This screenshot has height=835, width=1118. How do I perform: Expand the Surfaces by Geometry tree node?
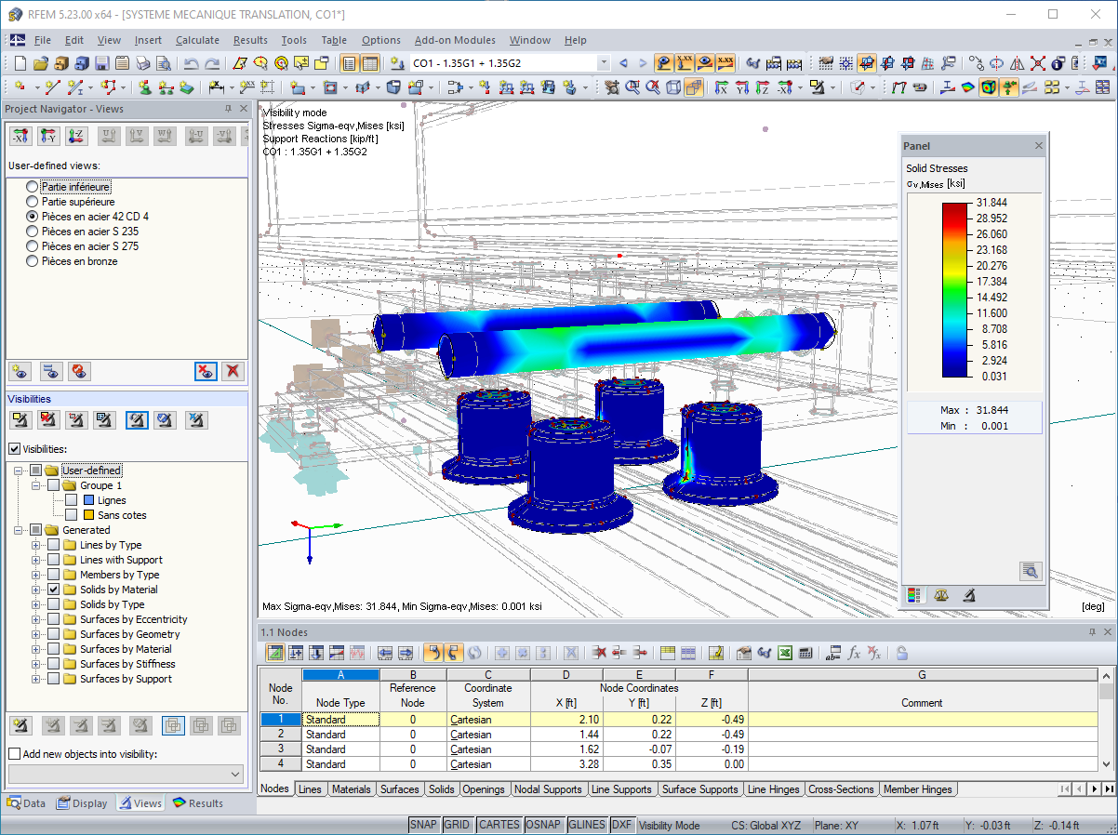point(36,634)
